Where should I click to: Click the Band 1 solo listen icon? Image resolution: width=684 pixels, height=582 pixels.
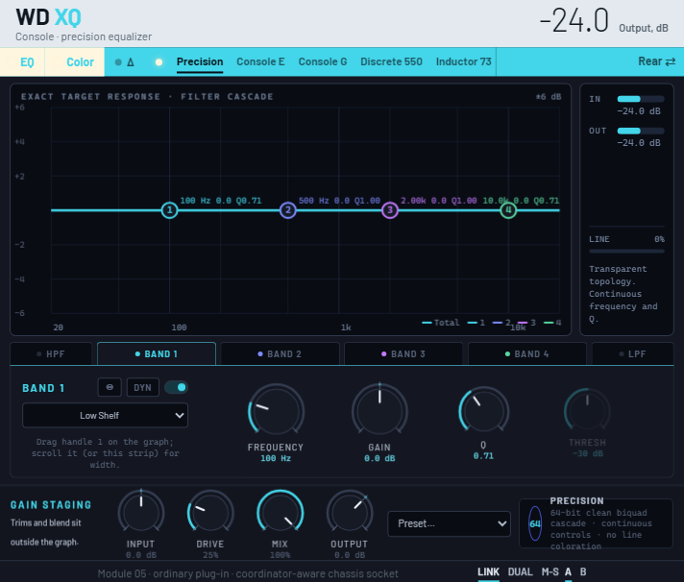tap(110, 388)
